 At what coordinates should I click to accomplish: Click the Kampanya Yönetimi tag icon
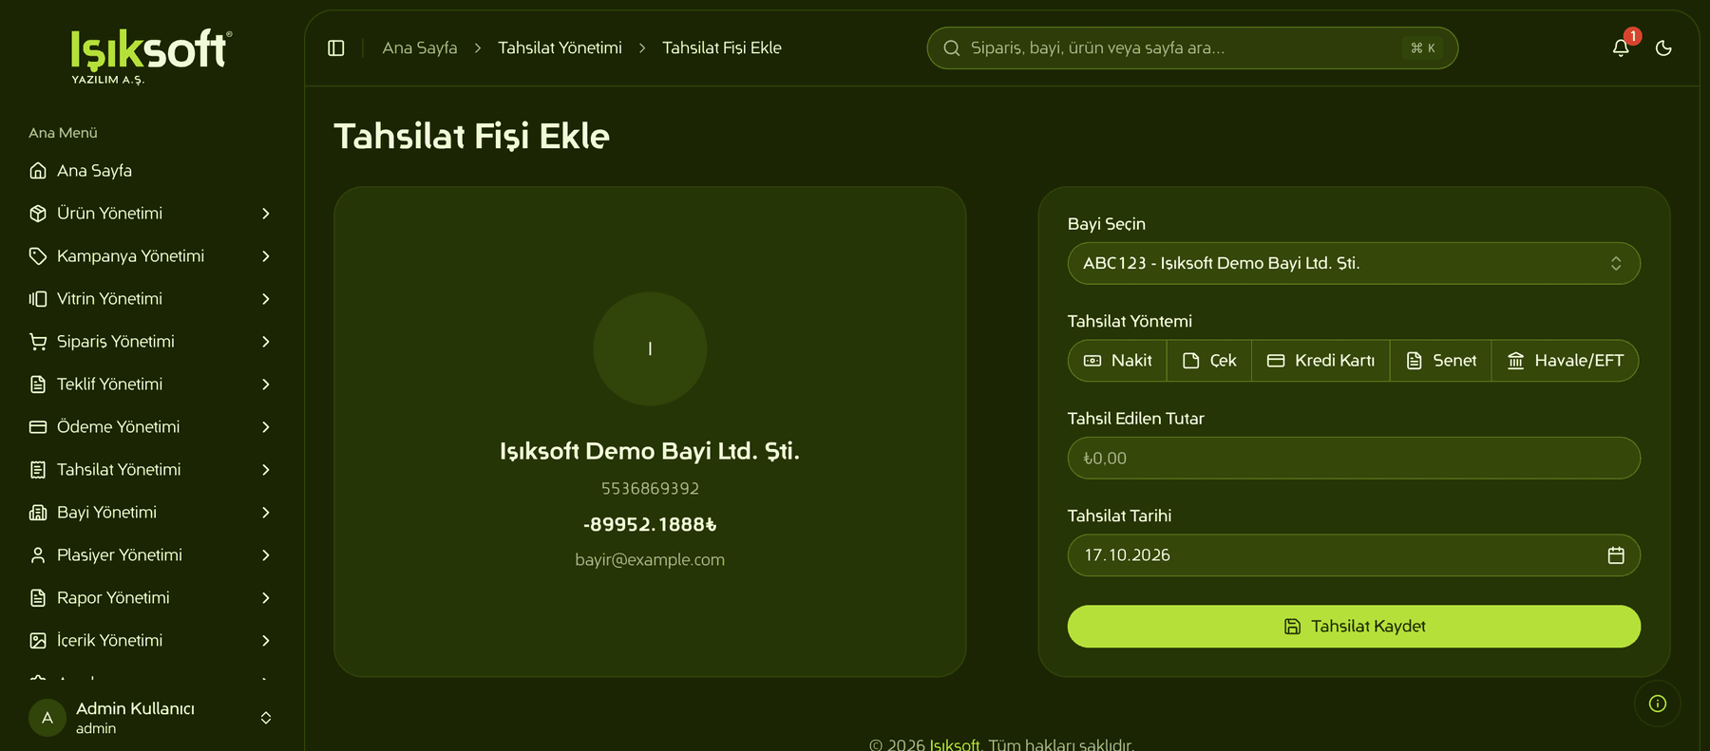point(38,256)
